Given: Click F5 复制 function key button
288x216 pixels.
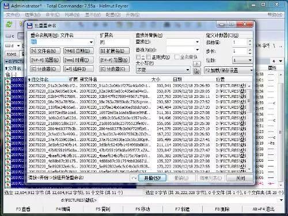Looking at the screenshot, I should (x=103, y=209).
